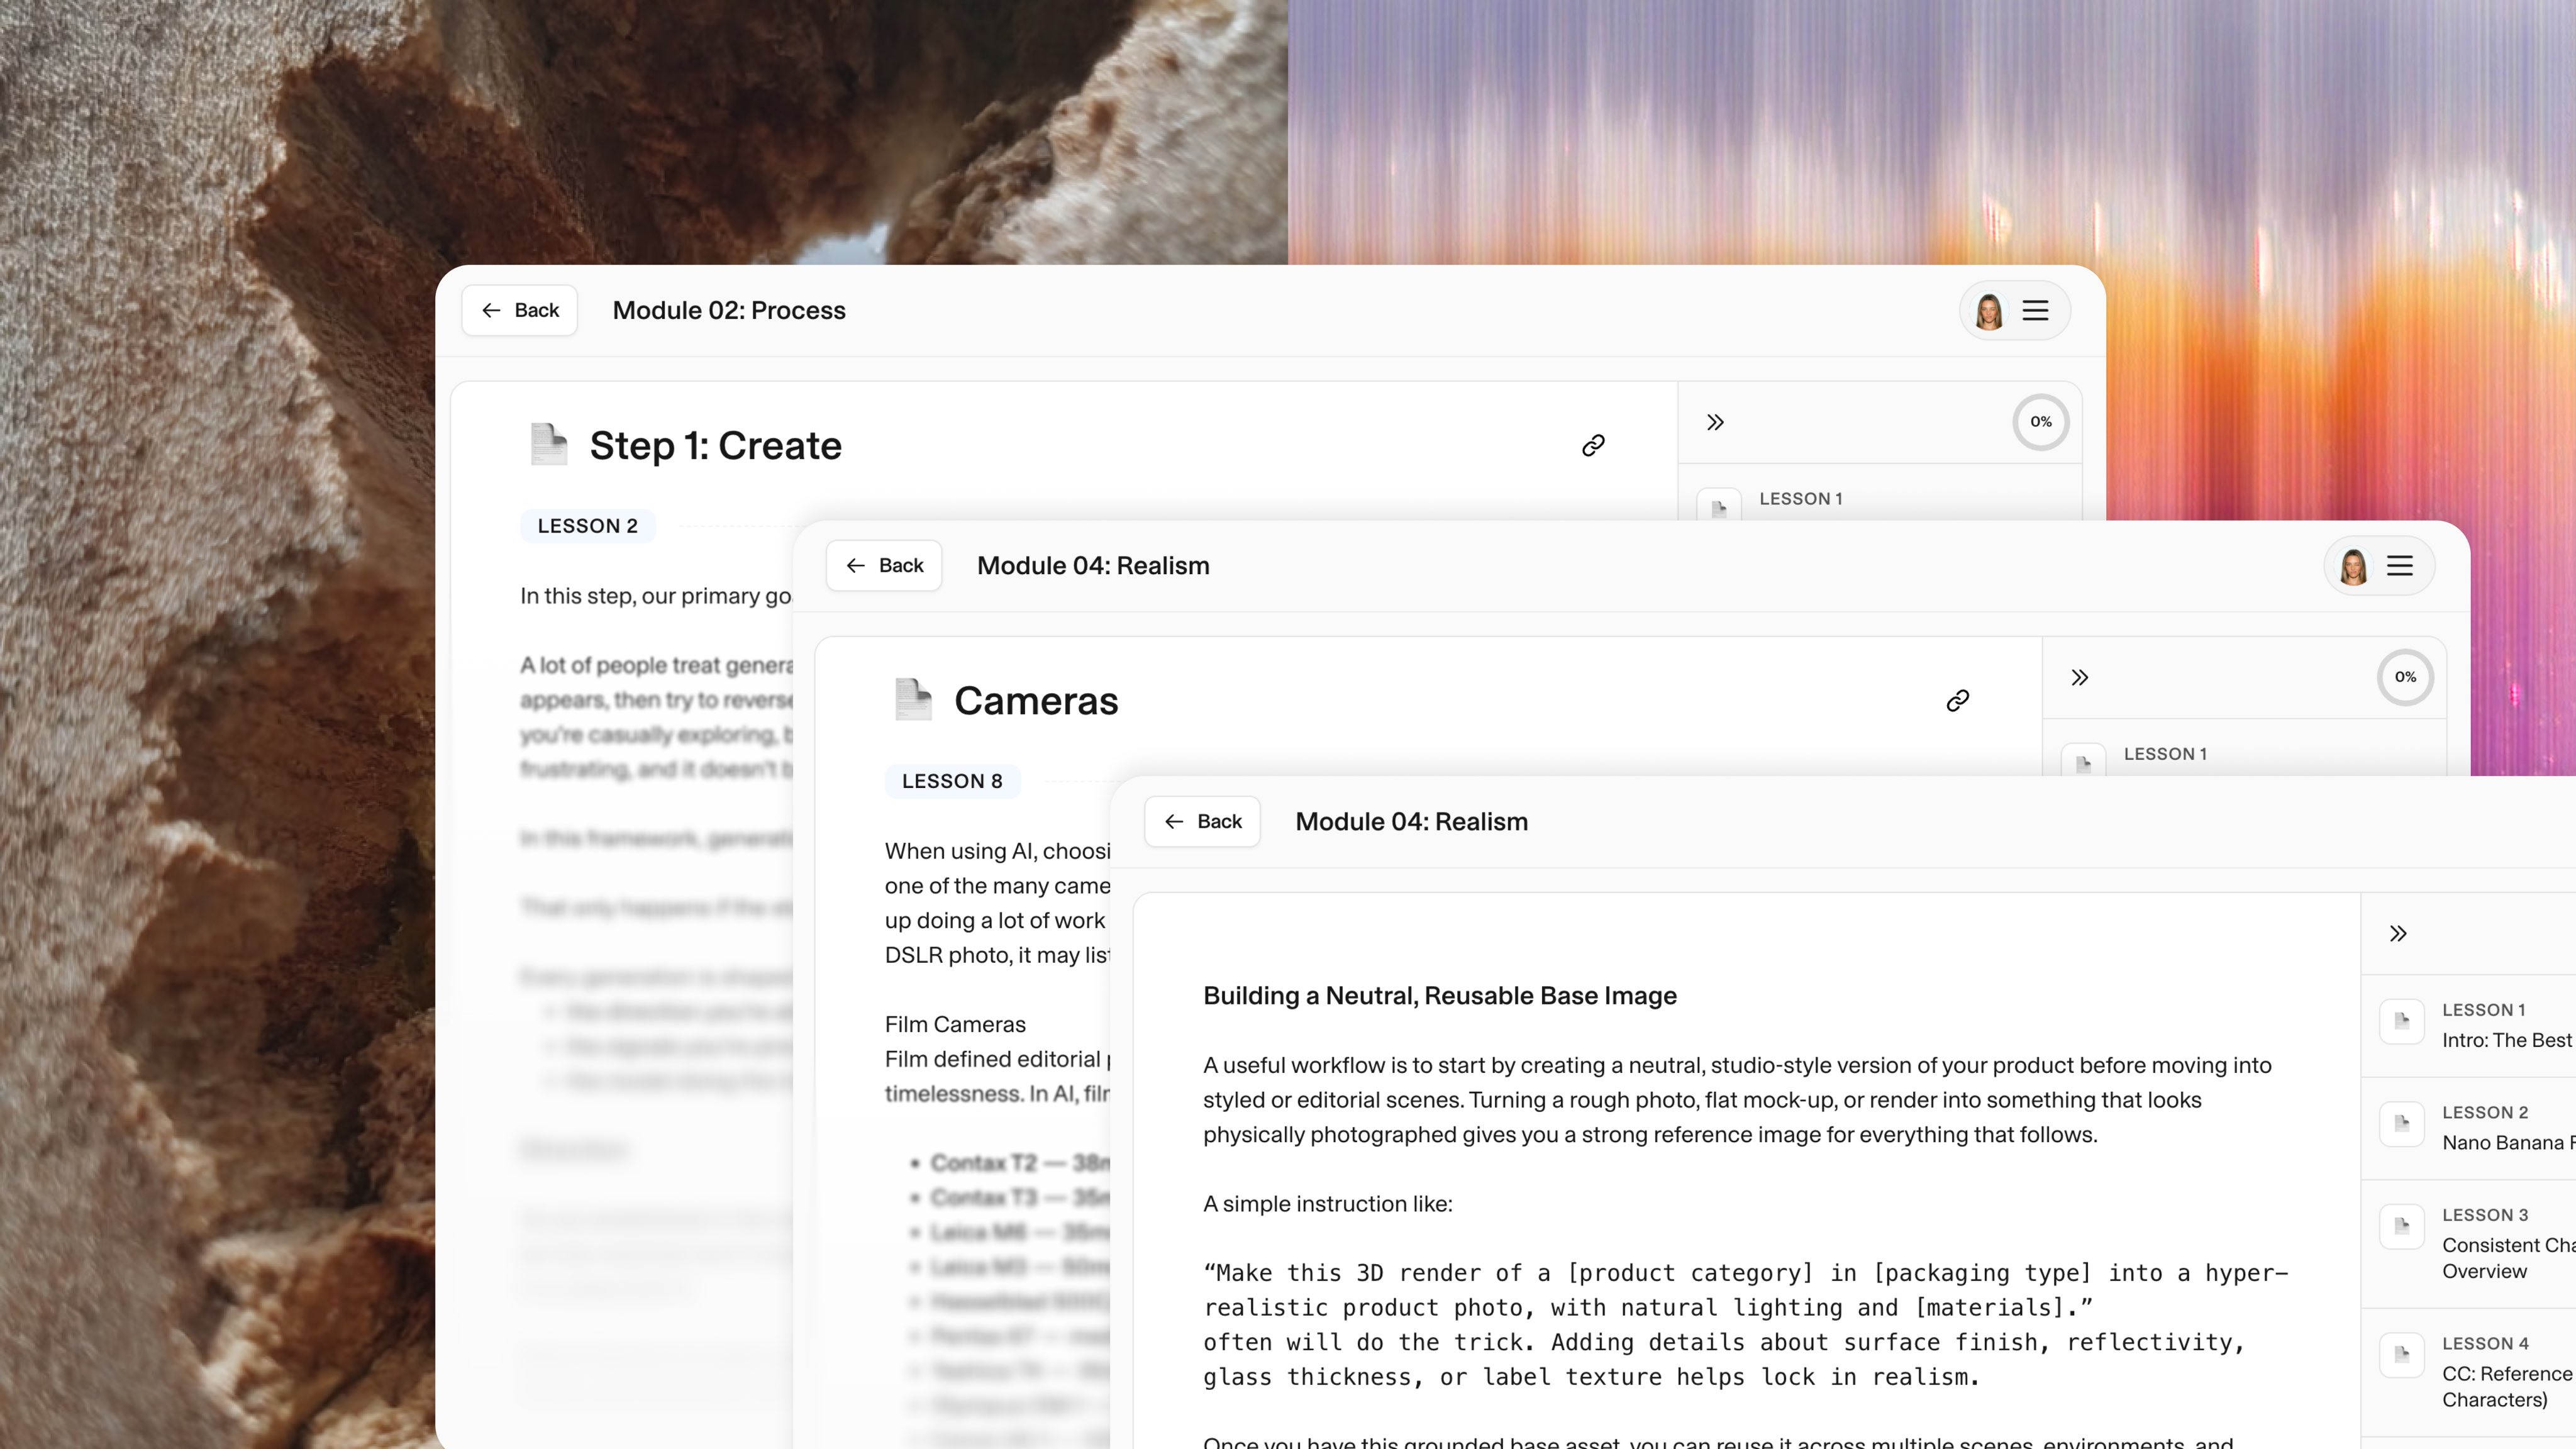Image resolution: width=2576 pixels, height=1449 pixels.
Task: Select Lesson 3 Consistent Characters Overview
Action: click(x=2490, y=1244)
